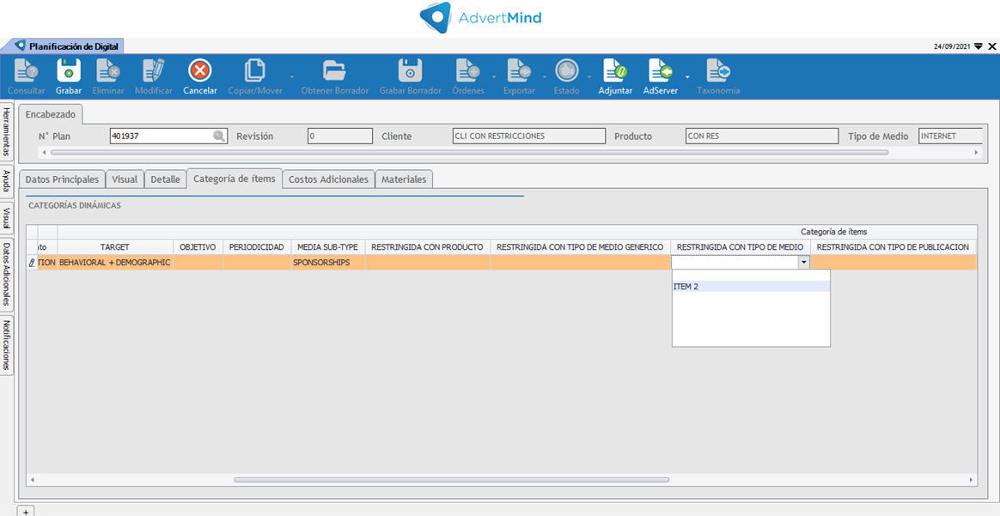1000x516 pixels.
Task: Click the grid horizontal scrollbar thumb
Action: pyautogui.click(x=452, y=480)
